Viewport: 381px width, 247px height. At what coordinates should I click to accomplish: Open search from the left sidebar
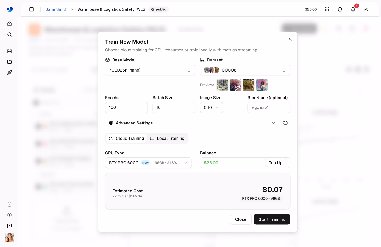pos(10,34)
